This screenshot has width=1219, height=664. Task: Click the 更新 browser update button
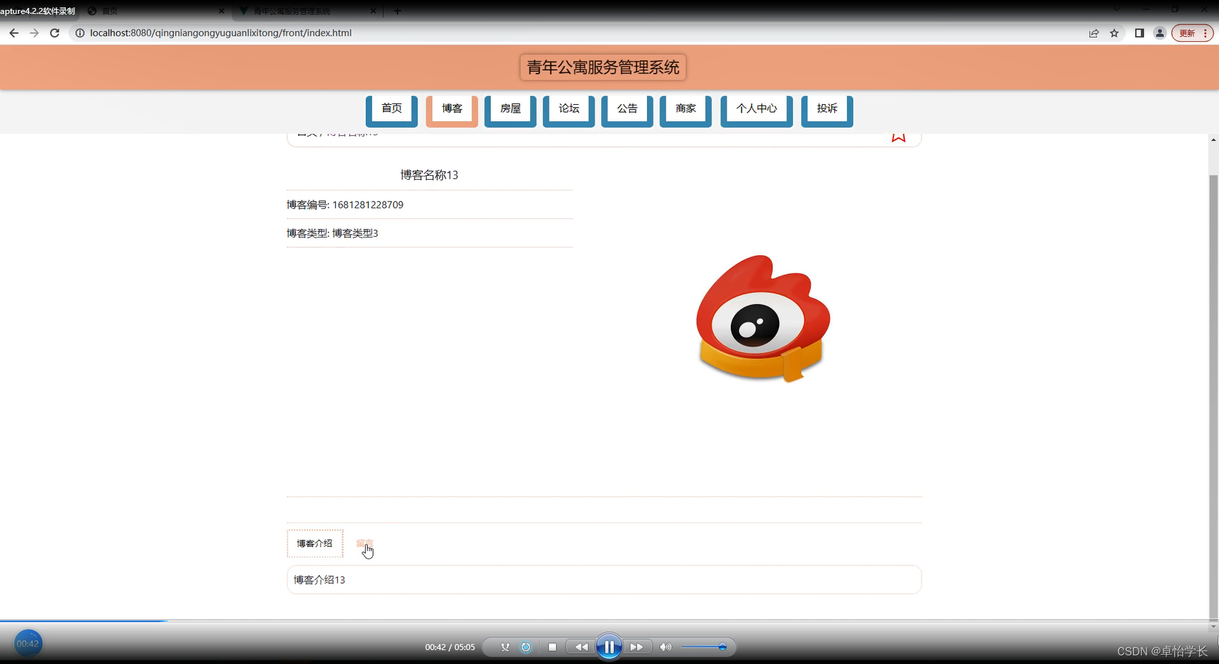tap(1192, 33)
